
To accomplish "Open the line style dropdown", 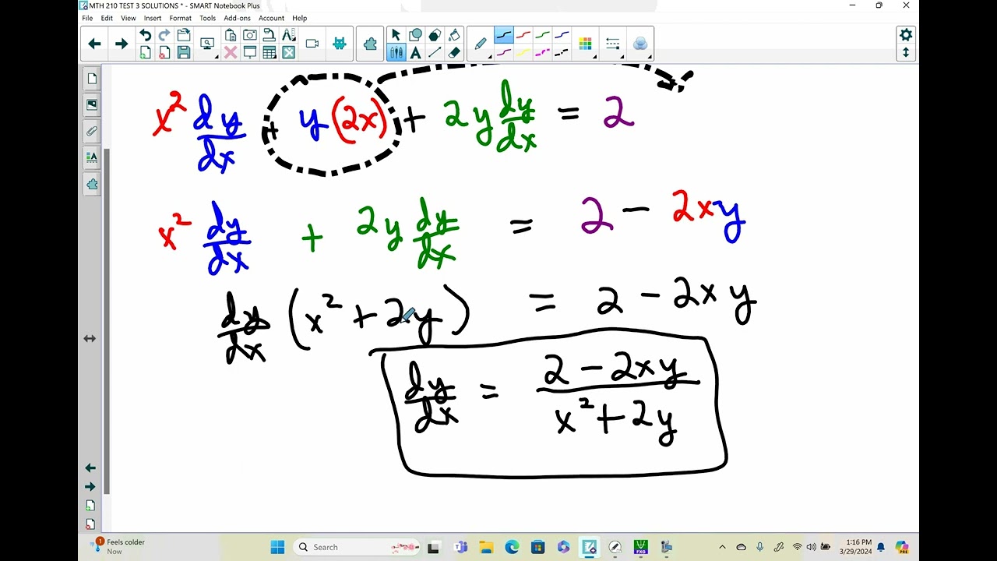I will (613, 44).
